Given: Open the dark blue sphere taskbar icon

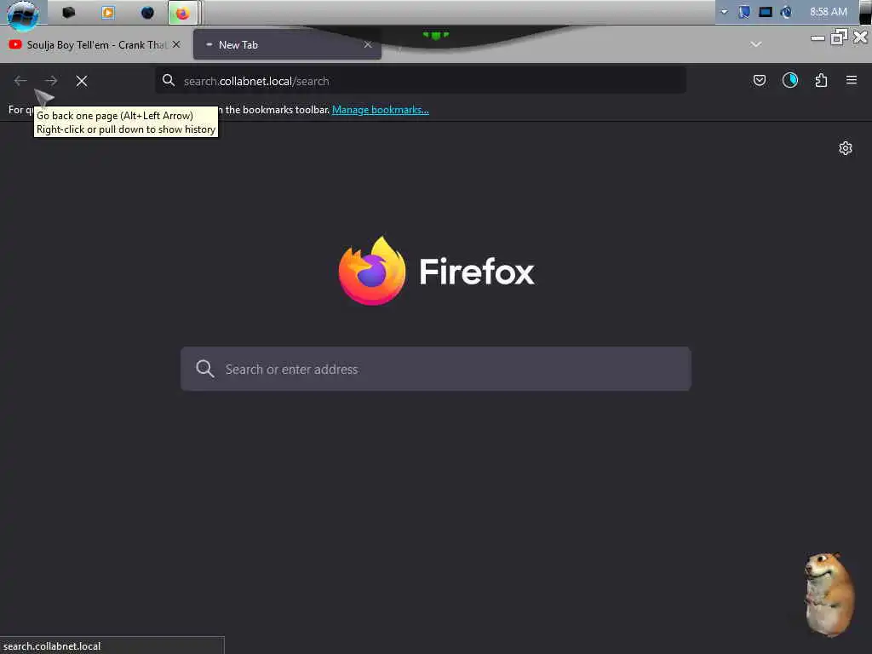Looking at the screenshot, I should point(147,12).
